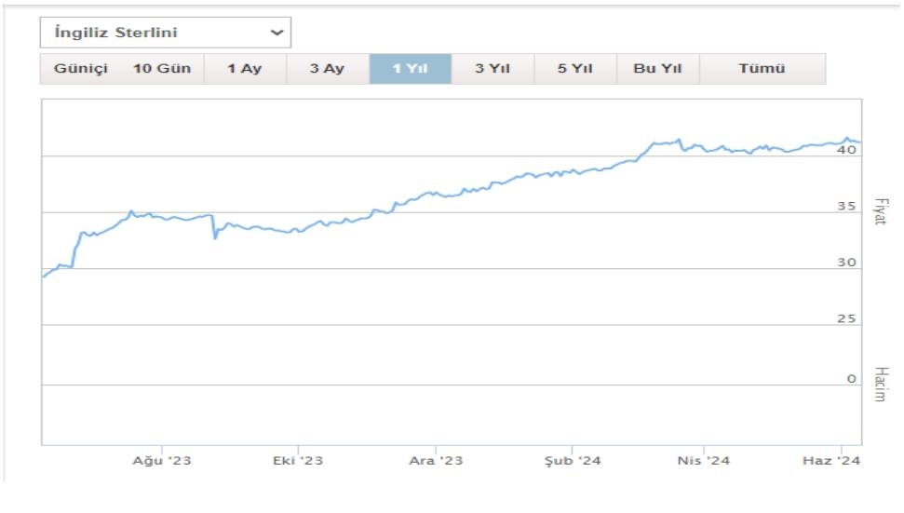904x513 pixels.
Task: Switch to the 10 Gün range
Action: pyautogui.click(x=162, y=69)
